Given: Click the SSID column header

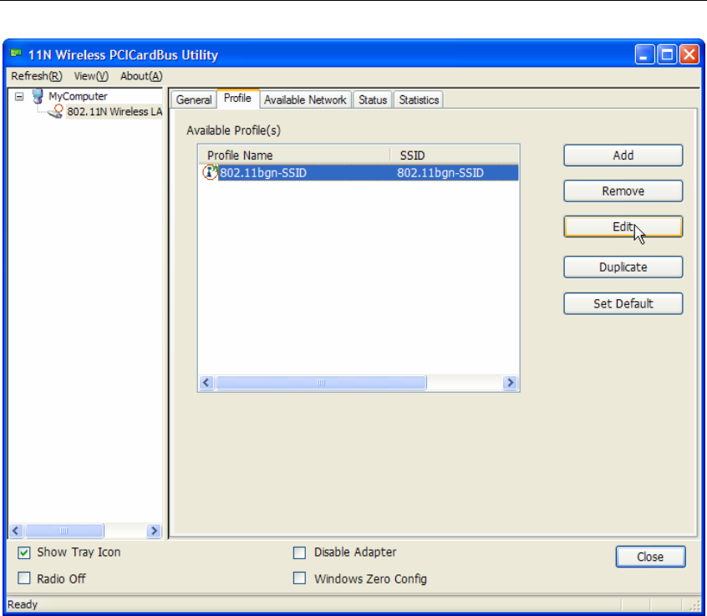Looking at the screenshot, I should 455,155.
